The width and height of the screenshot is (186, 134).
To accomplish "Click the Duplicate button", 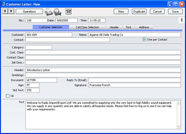I will [139, 12].
